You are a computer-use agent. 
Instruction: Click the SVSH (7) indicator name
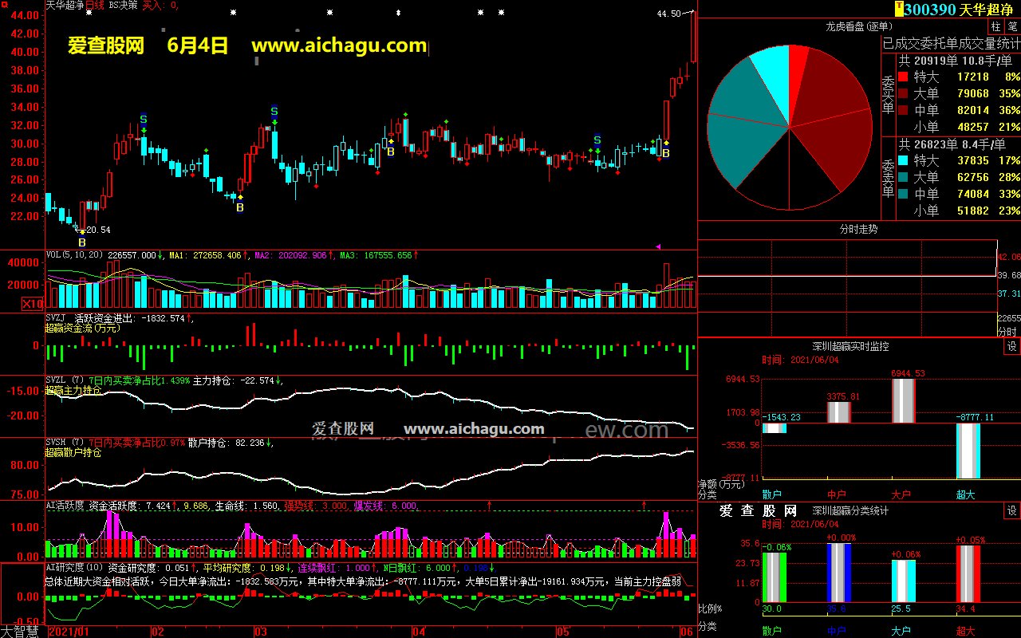[65, 443]
